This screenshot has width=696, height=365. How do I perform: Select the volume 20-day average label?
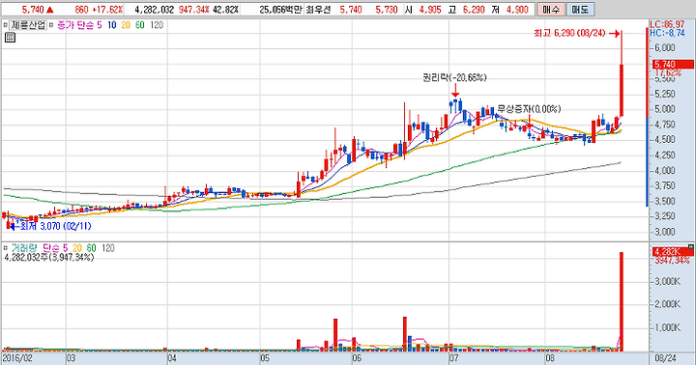pyautogui.click(x=77, y=248)
